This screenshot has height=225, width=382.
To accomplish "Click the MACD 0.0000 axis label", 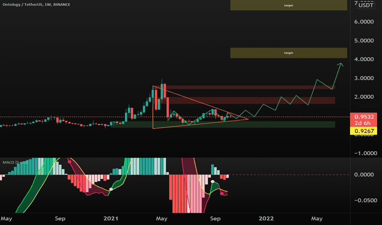I will coord(364,175).
